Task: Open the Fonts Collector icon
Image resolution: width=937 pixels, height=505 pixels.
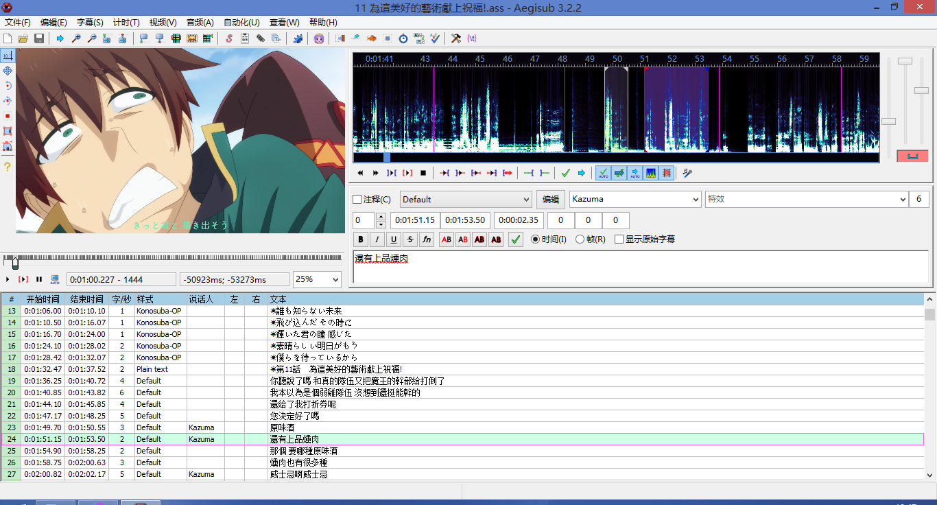Action: pyautogui.click(x=276, y=38)
